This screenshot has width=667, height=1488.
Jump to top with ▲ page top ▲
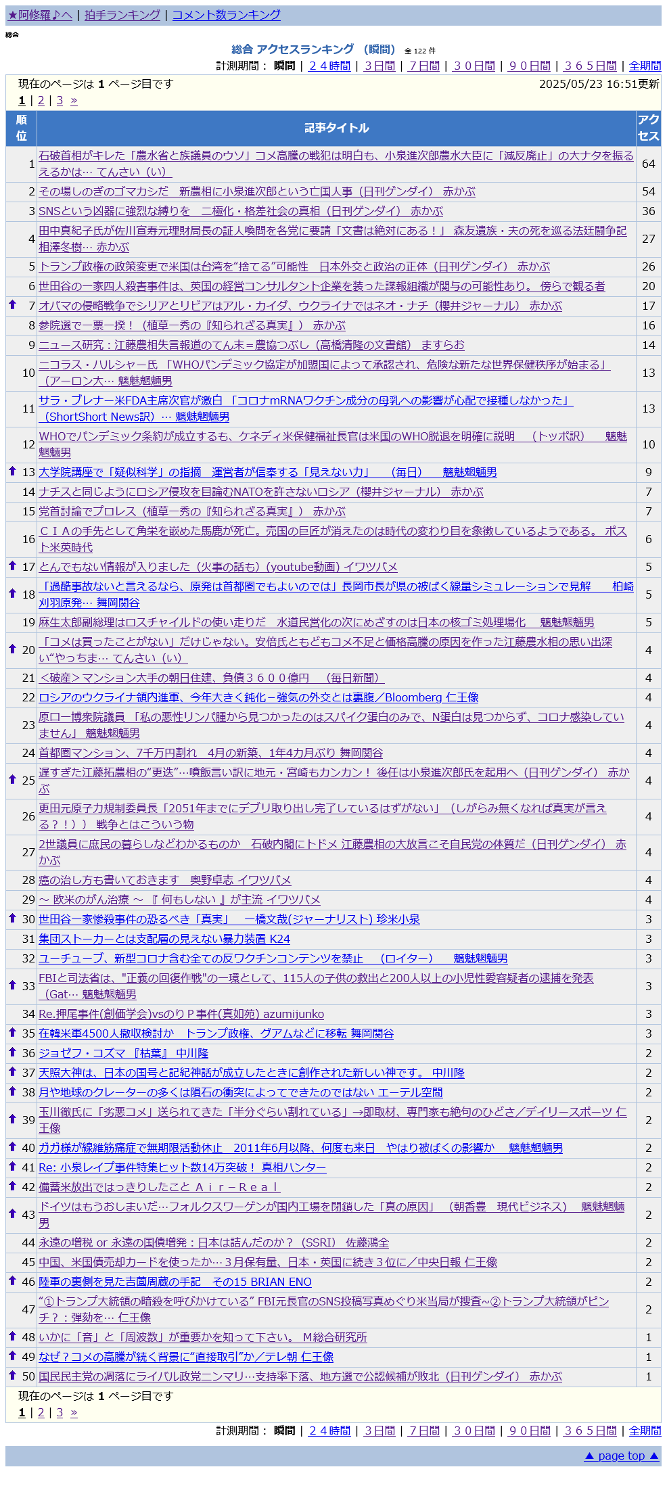point(622,1456)
